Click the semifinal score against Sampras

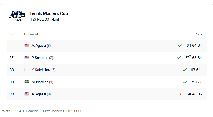point(193,57)
